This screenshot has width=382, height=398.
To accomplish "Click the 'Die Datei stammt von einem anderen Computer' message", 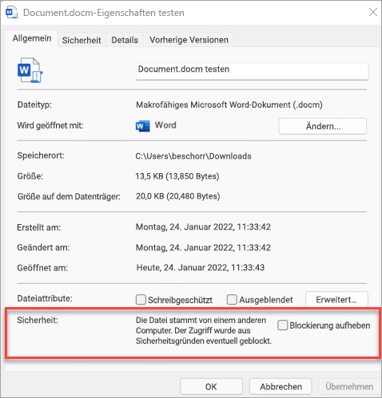I will pos(204,330).
